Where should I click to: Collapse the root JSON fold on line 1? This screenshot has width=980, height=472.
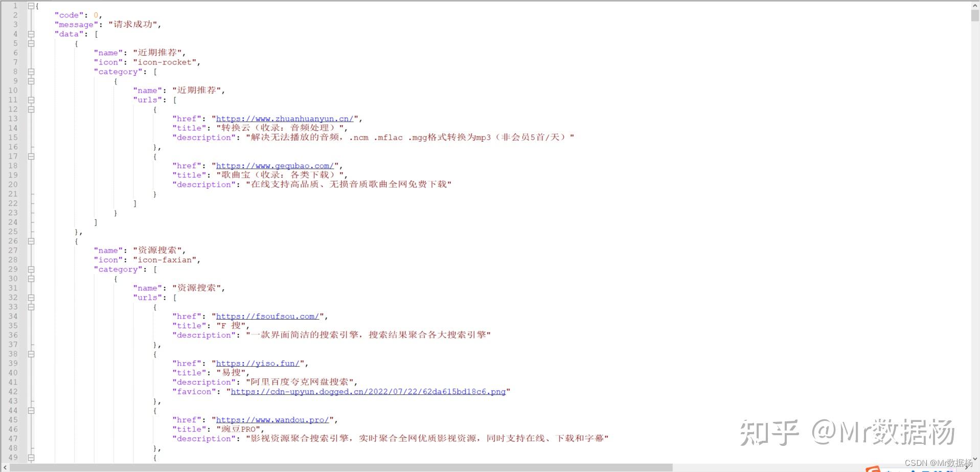click(31, 6)
